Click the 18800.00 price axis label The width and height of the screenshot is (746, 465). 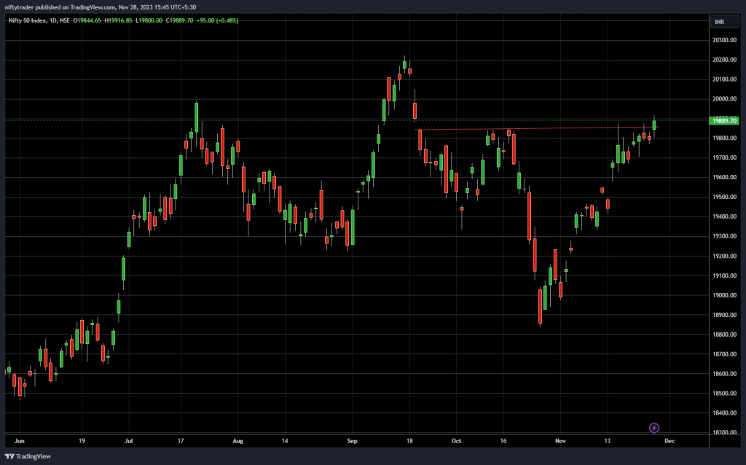pos(724,335)
